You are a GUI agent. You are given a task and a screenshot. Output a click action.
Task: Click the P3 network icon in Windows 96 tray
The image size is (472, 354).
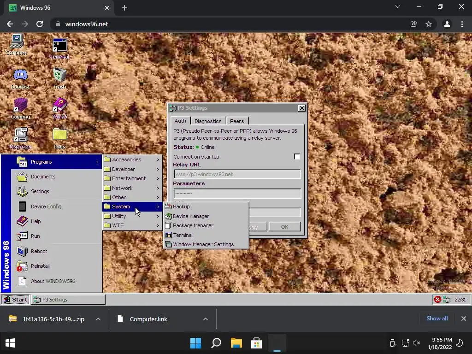coord(447,300)
